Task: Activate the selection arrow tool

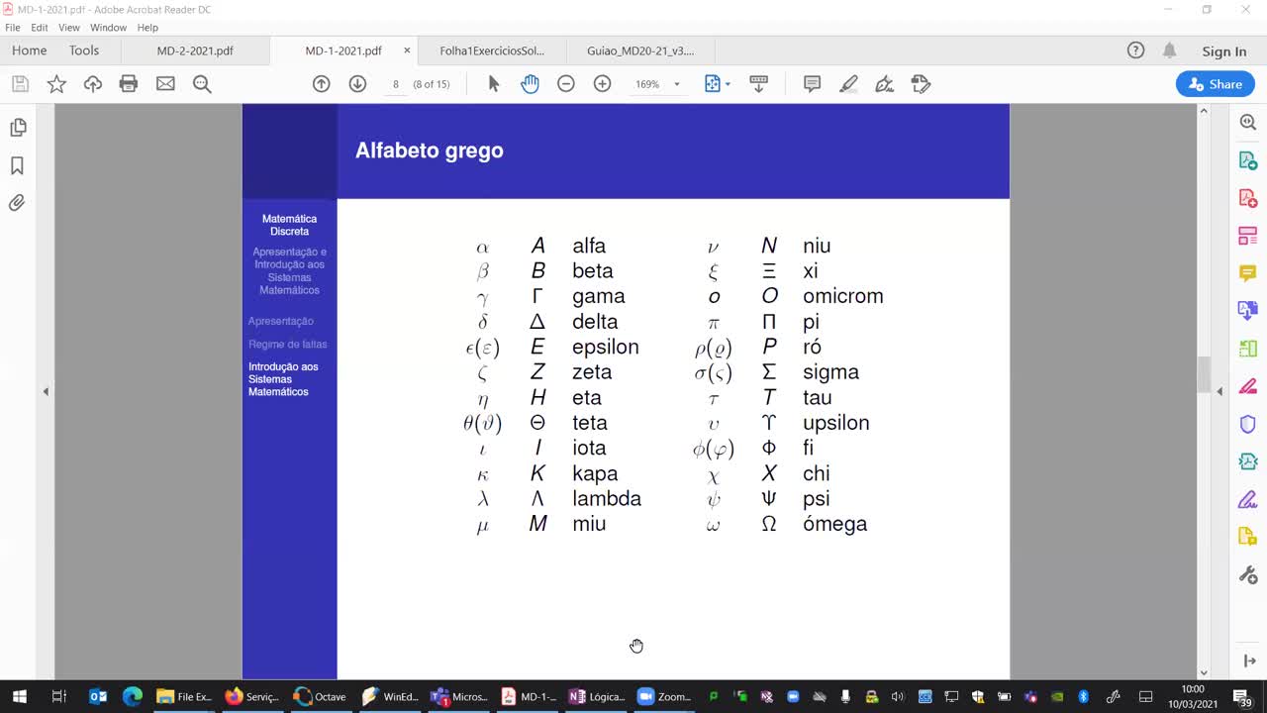Action: coord(494,84)
